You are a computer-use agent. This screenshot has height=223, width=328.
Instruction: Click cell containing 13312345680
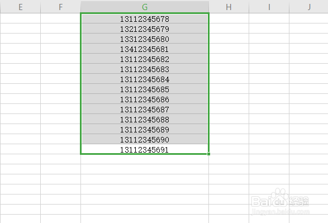(x=145, y=39)
